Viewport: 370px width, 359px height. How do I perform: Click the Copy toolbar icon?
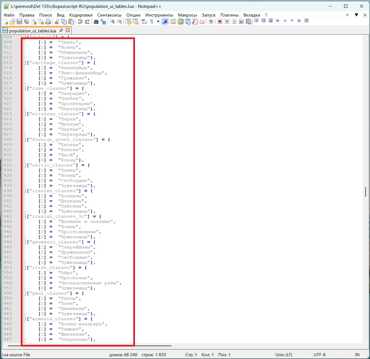[64, 22]
